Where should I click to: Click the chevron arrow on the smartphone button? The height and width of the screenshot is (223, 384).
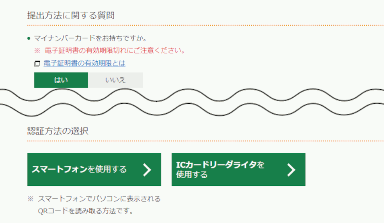[147, 170]
